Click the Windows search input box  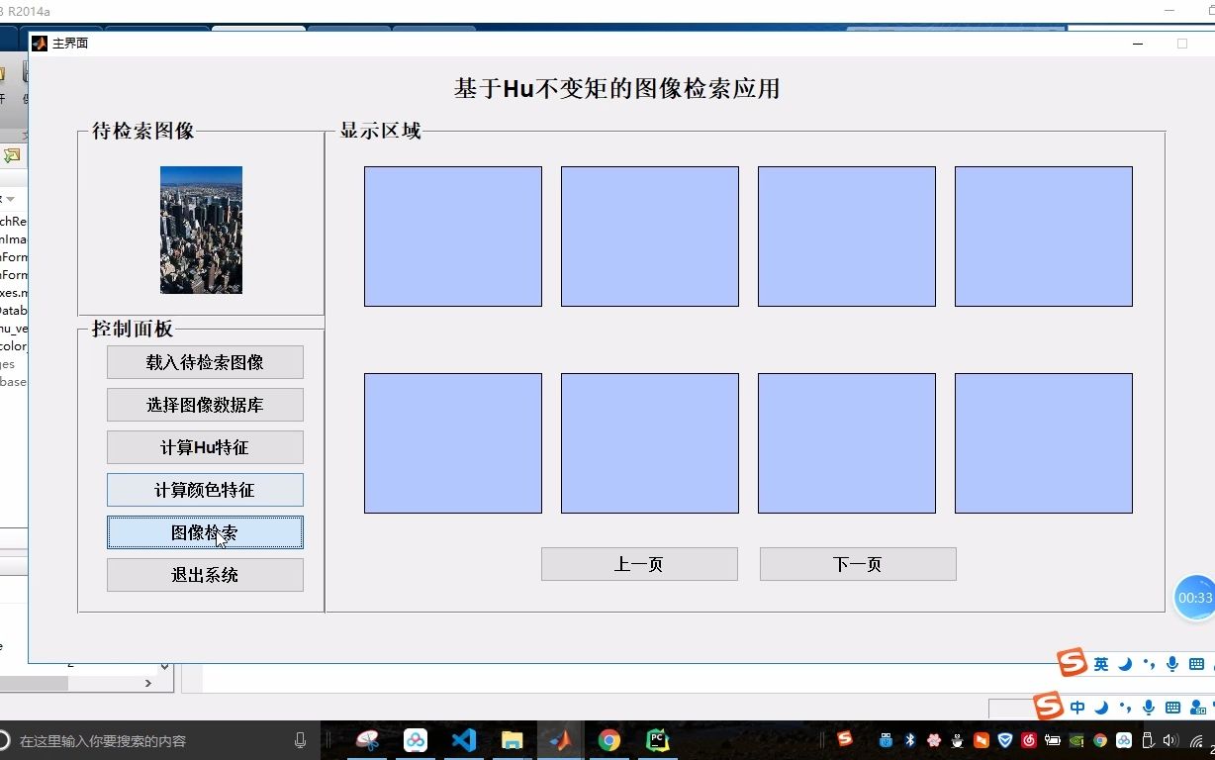tap(148, 739)
